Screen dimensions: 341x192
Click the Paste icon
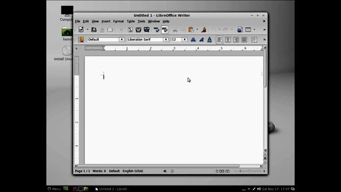coord(191,29)
